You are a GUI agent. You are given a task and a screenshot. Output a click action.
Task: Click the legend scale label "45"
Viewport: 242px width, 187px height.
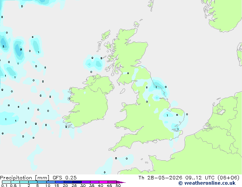[x=109, y=185]
